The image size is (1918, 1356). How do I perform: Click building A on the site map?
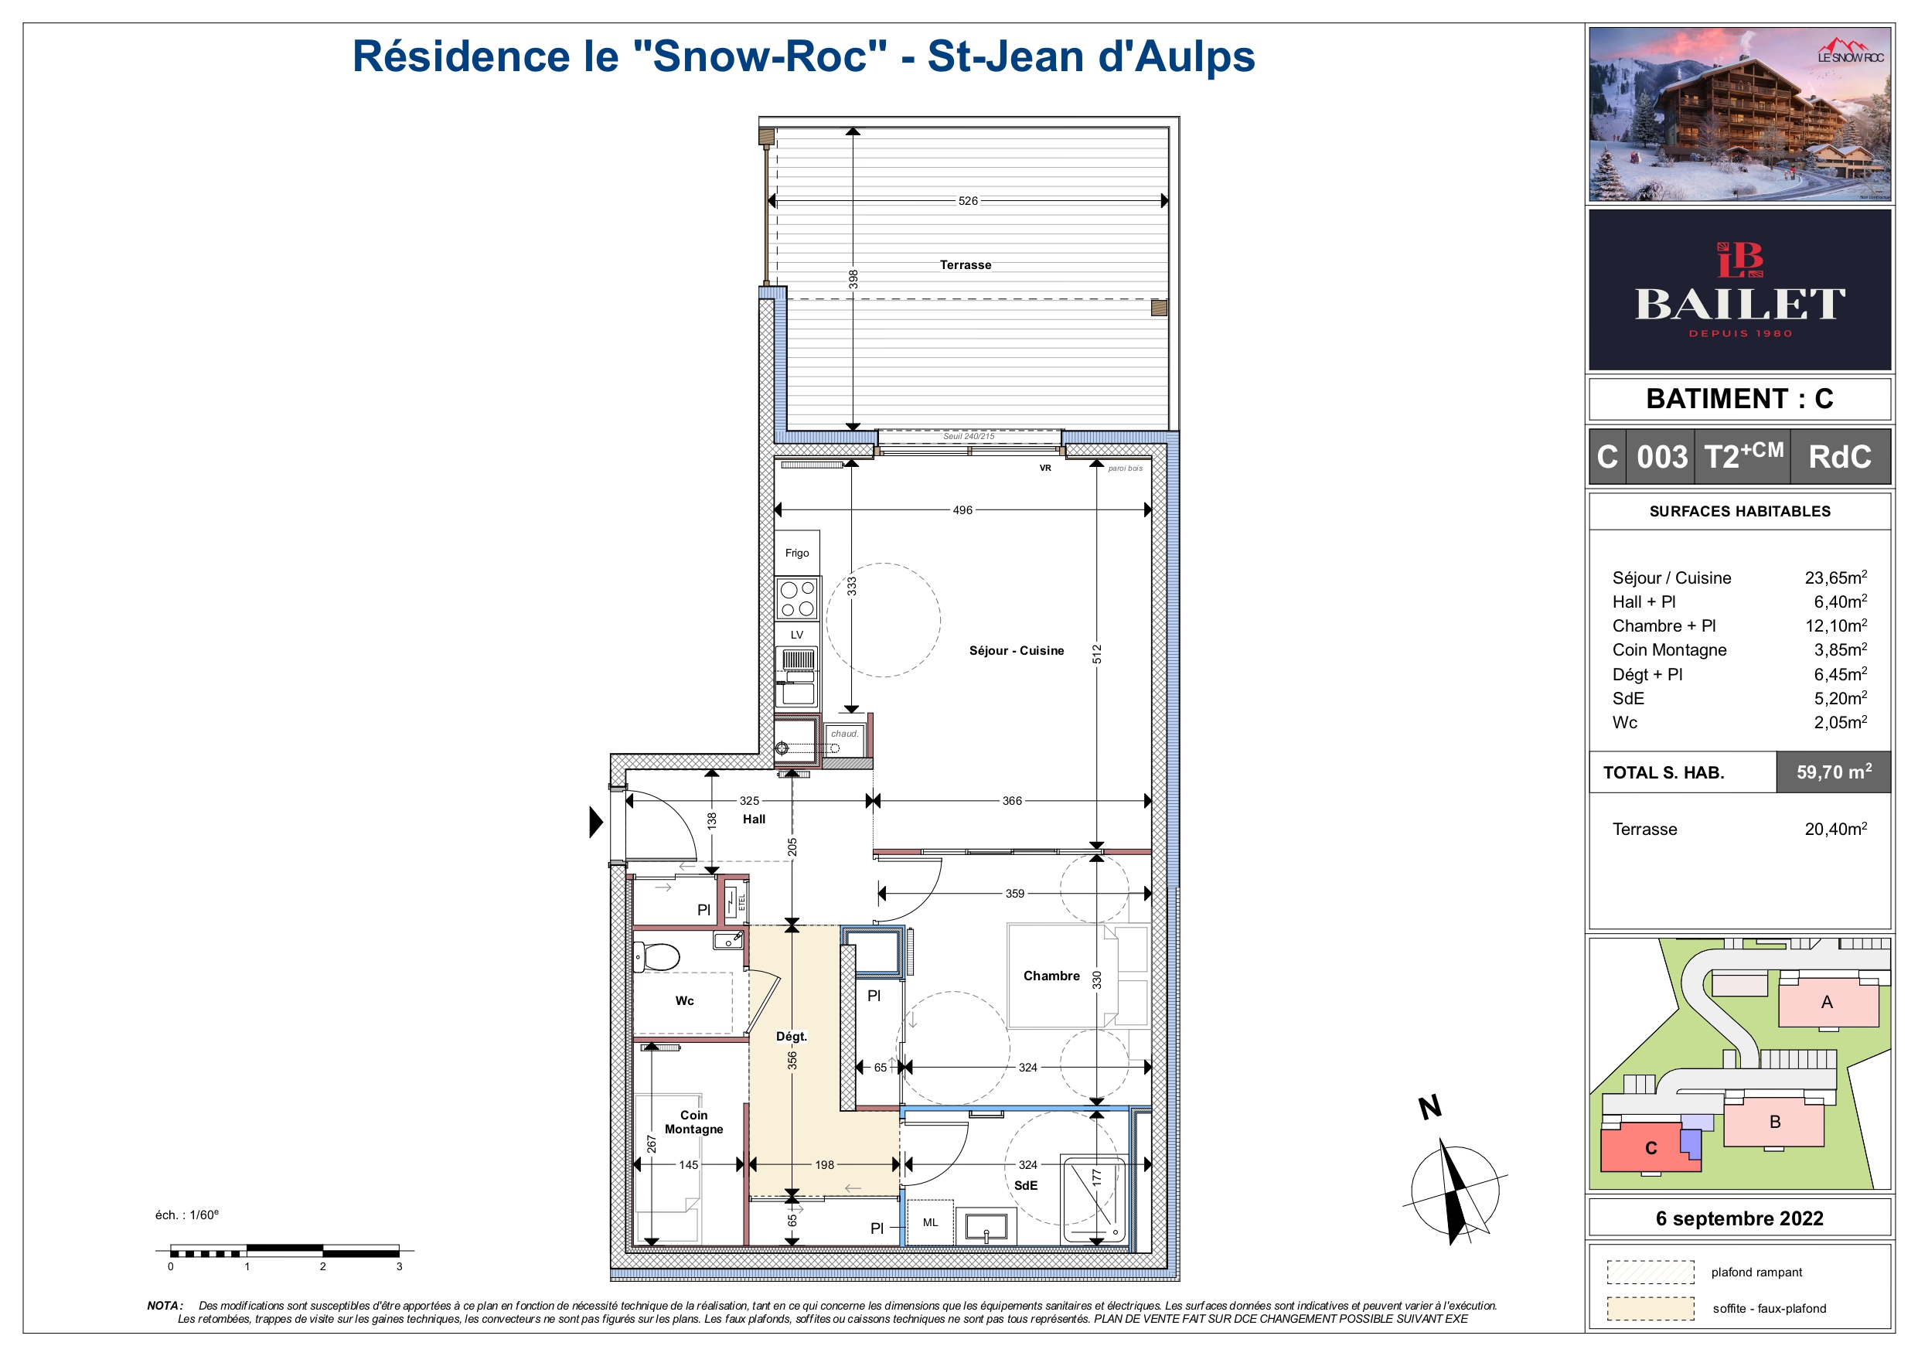click(1827, 1003)
